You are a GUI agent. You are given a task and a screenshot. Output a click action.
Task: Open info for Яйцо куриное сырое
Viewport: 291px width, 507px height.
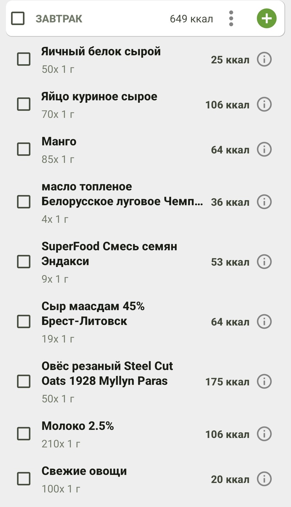[x=264, y=104]
